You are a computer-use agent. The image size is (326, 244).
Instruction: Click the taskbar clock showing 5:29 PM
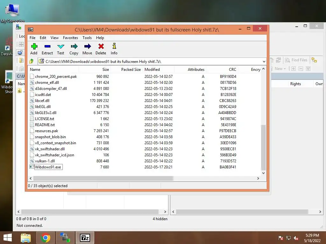(x=312, y=235)
